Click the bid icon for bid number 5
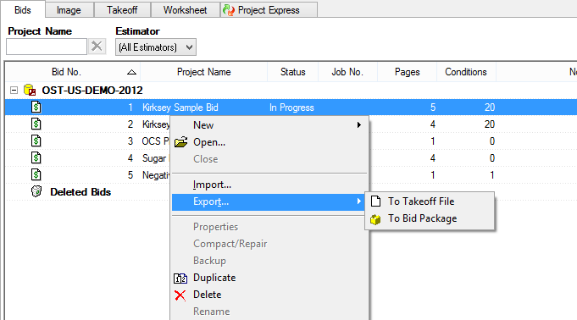577x320 pixels. click(36, 174)
